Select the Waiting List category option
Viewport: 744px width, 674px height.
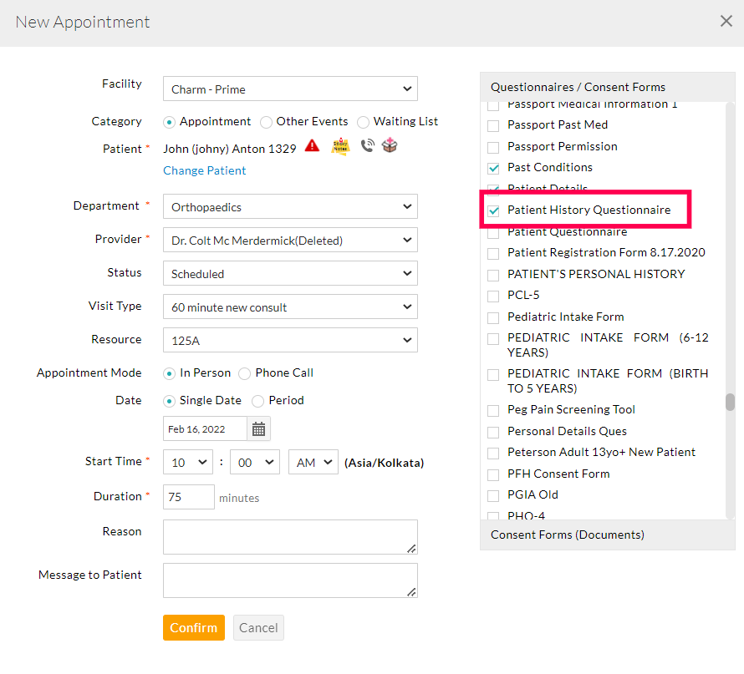pyautogui.click(x=364, y=122)
